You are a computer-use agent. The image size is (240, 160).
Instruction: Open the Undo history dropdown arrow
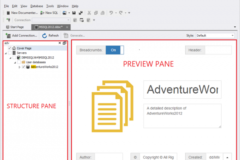tap(116, 13)
